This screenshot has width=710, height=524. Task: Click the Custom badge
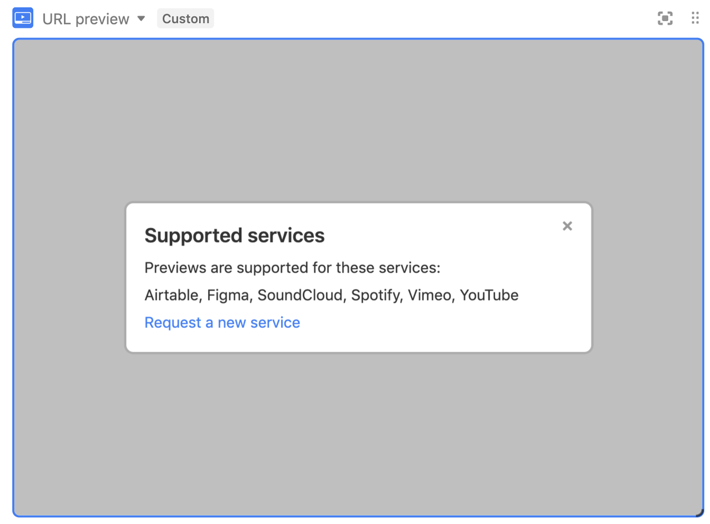pyautogui.click(x=185, y=18)
